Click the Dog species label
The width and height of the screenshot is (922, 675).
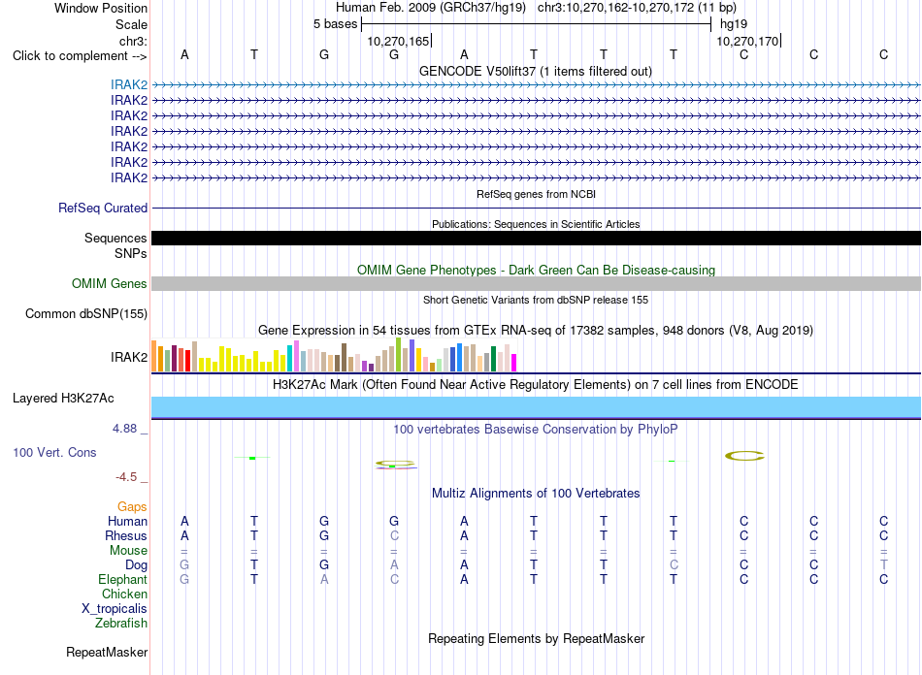[x=136, y=565]
